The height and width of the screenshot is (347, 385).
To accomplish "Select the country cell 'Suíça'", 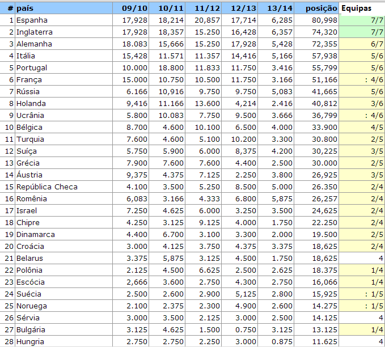I will pos(64,151).
